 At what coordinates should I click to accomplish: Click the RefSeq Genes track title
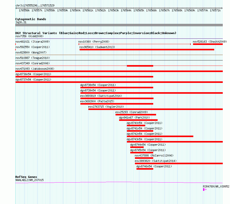coord(26,177)
